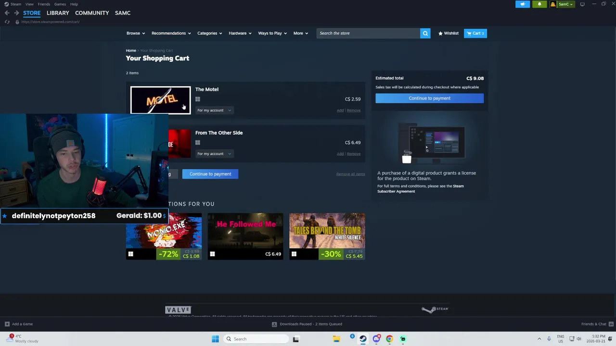616x346 pixels.
Task: Click the Windows platform icon under The Motel
Action: point(198,99)
